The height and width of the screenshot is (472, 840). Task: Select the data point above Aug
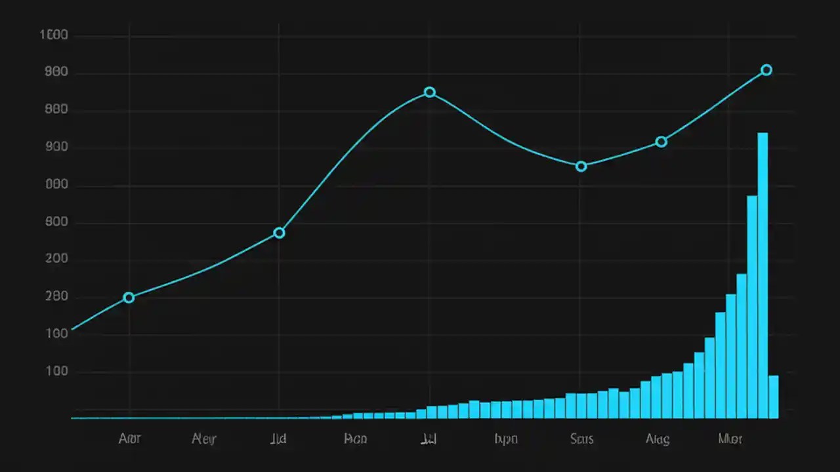(x=661, y=141)
